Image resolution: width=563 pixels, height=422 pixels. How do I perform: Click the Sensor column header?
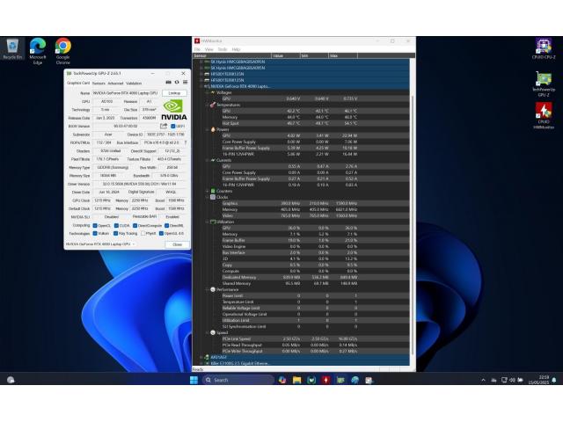coord(232,55)
